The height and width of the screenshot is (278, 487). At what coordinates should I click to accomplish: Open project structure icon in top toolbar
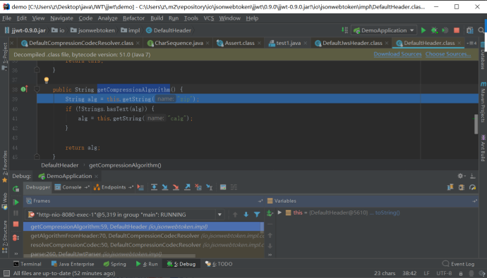tap(470, 30)
